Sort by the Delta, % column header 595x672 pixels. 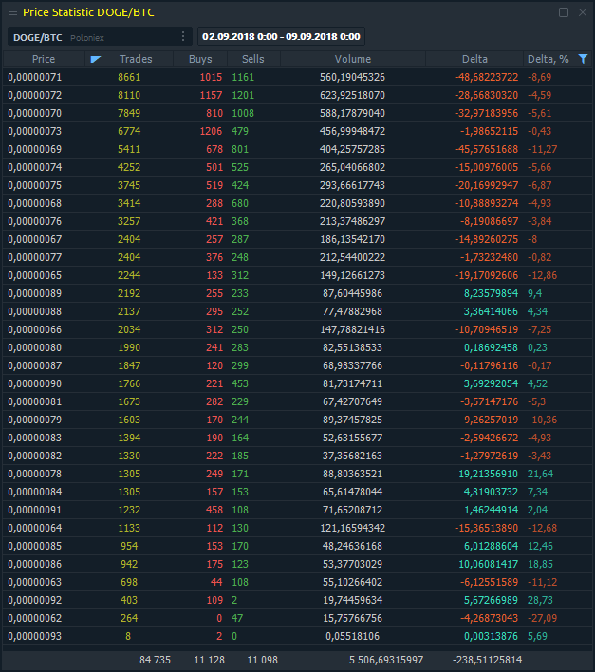pyautogui.click(x=549, y=59)
